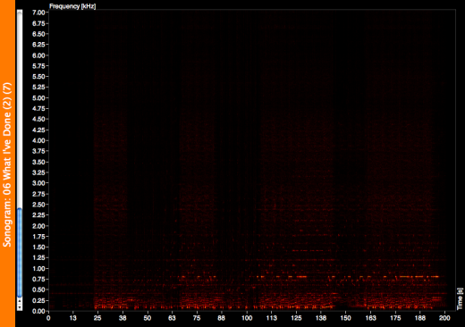Click the top end of the vertical scrollbar
The image size is (465, 327).
(20, 12)
